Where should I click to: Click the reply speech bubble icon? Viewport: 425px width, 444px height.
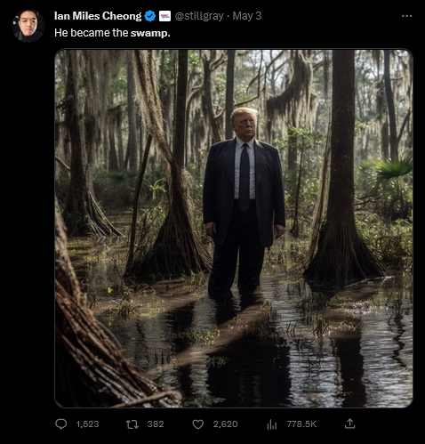[x=61, y=424]
